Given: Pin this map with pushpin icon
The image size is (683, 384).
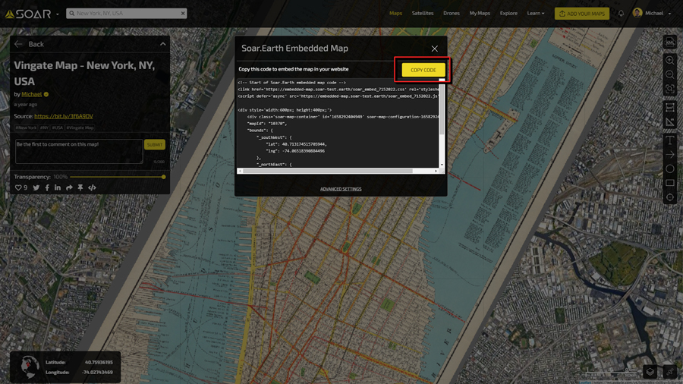Looking at the screenshot, I should (80, 187).
